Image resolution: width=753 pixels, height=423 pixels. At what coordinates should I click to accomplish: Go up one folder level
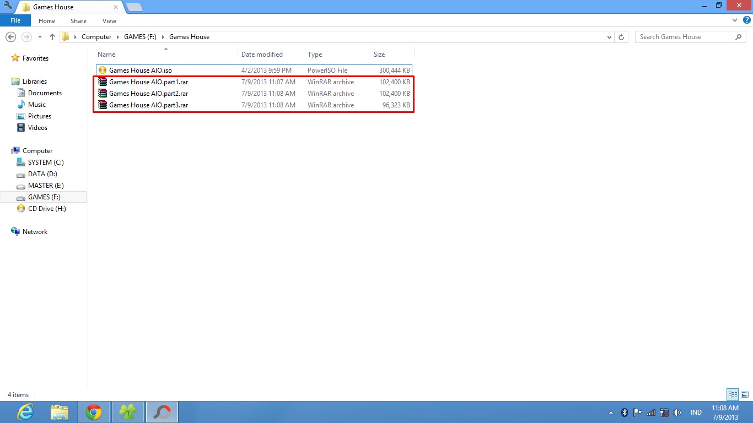52,37
